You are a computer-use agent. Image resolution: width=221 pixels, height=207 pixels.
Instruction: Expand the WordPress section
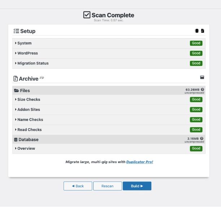coord(27,53)
